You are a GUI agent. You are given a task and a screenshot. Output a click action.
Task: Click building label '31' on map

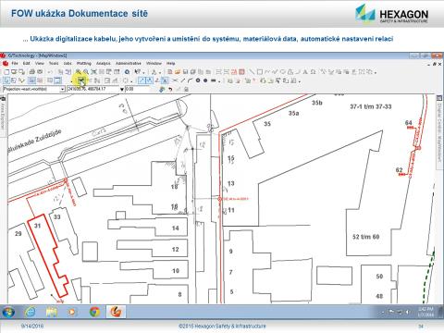click(37, 226)
